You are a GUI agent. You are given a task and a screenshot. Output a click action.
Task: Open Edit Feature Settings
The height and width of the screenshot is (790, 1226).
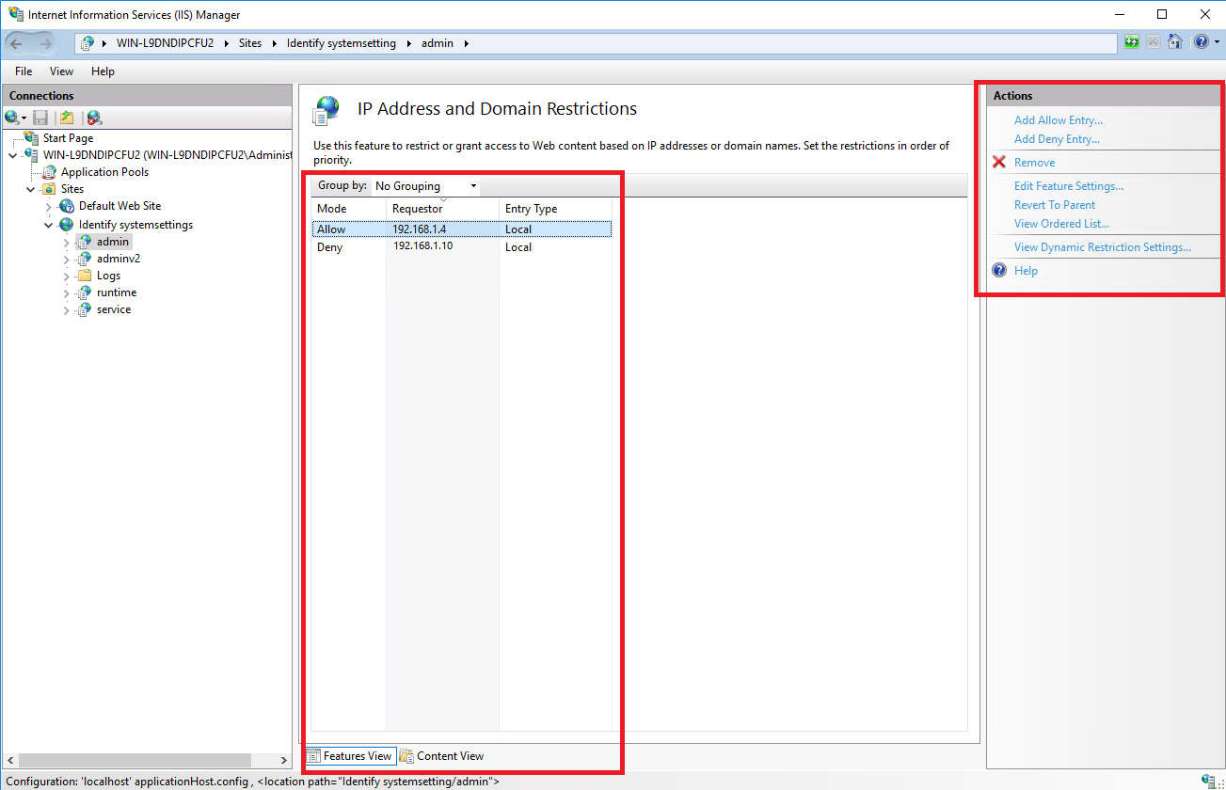1068,186
